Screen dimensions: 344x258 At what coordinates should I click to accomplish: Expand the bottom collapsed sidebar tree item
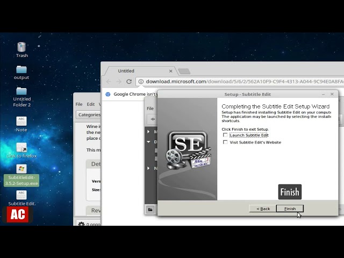pyautogui.click(x=148, y=168)
